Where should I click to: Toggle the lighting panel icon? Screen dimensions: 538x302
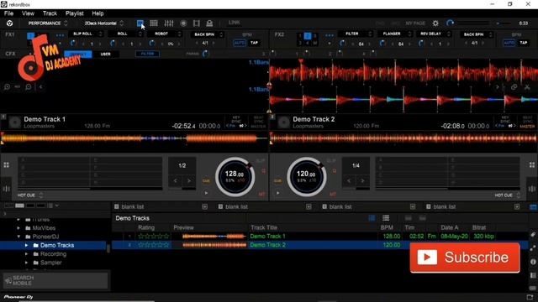(209, 23)
